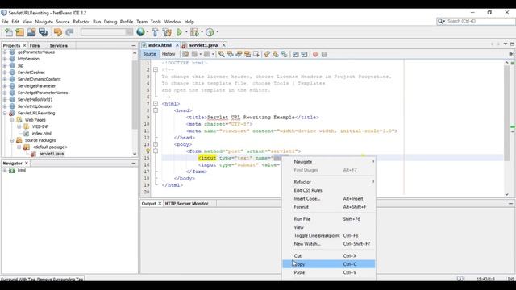Expand the WEB-INF folder
This screenshot has height=290, width=516.
pyautogui.click(x=19, y=126)
